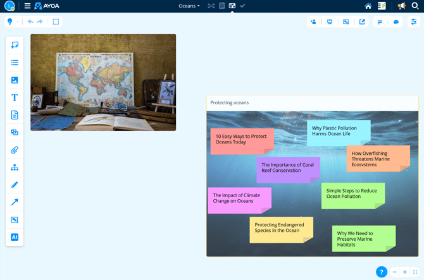Add a sticky note from sidebar
Image resolution: width=424 pixels, height=280 pixels.
15,45
